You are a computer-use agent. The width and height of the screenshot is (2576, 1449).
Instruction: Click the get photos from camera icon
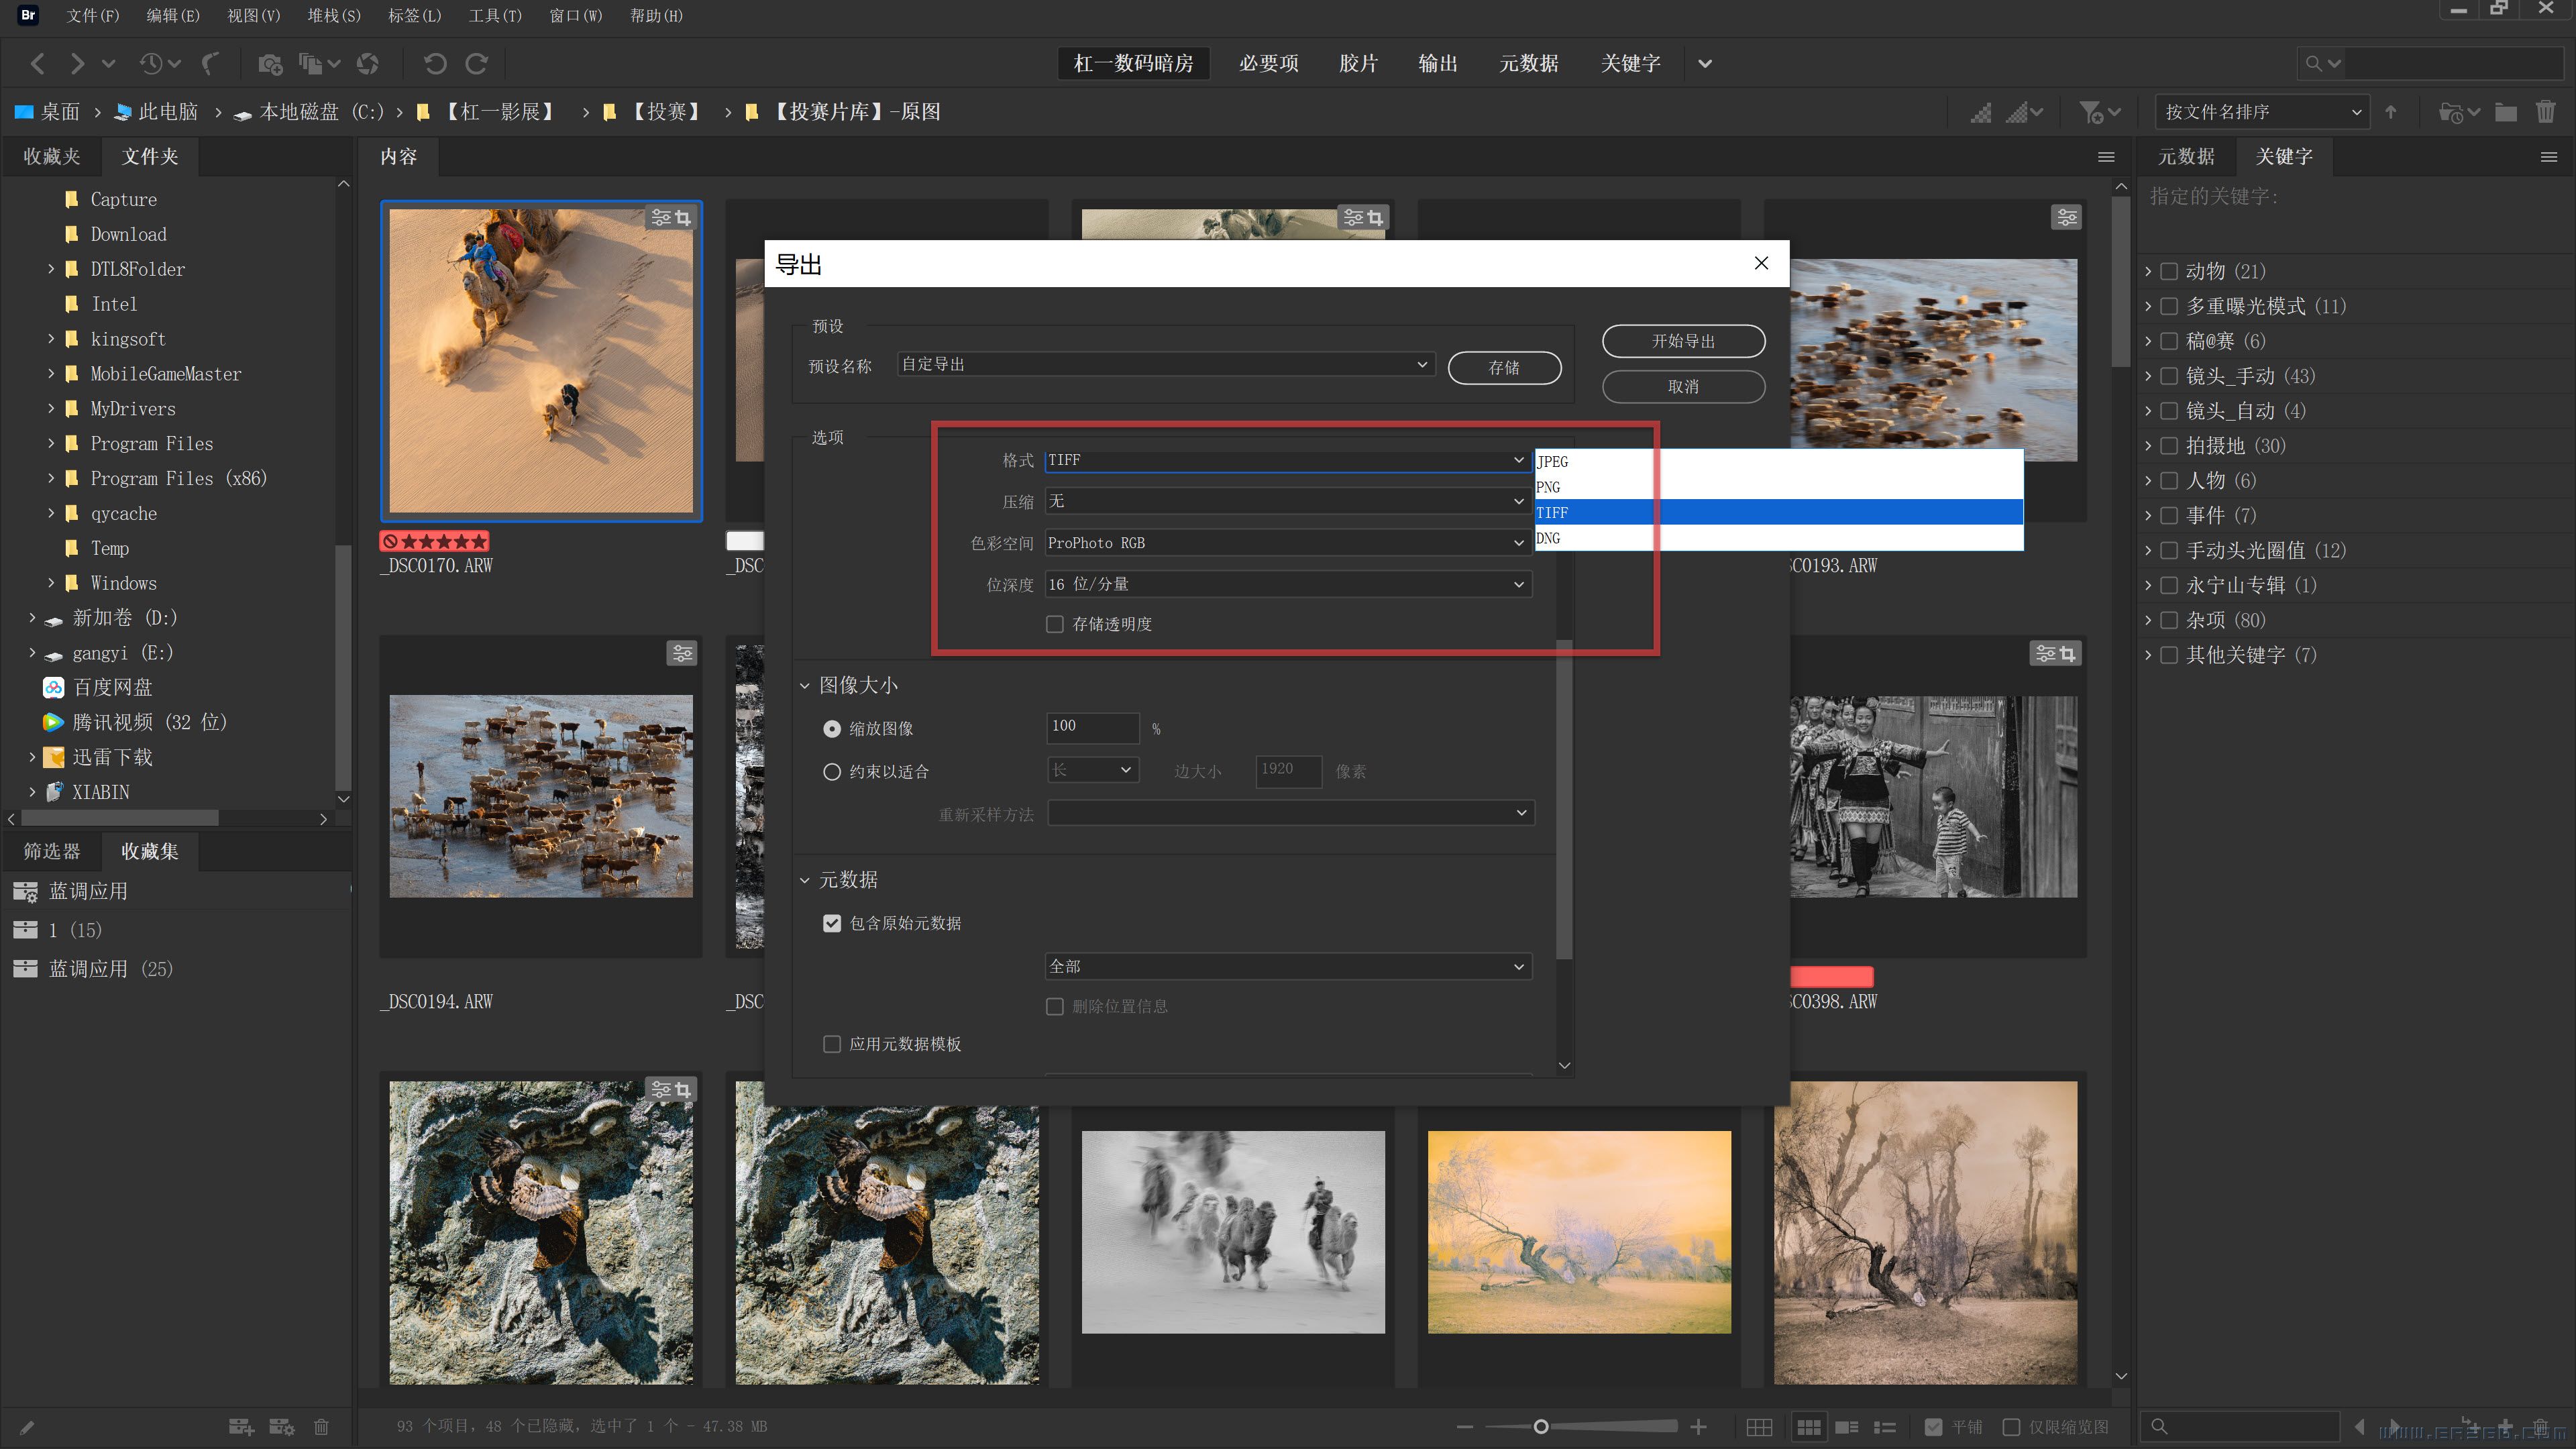pos(270,64)
